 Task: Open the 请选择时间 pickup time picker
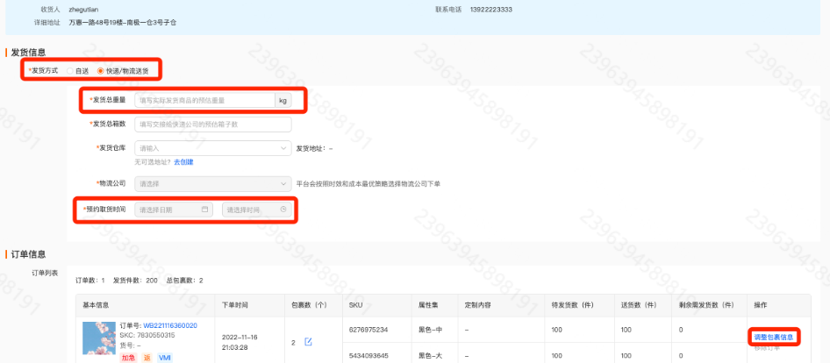point(257,210)
